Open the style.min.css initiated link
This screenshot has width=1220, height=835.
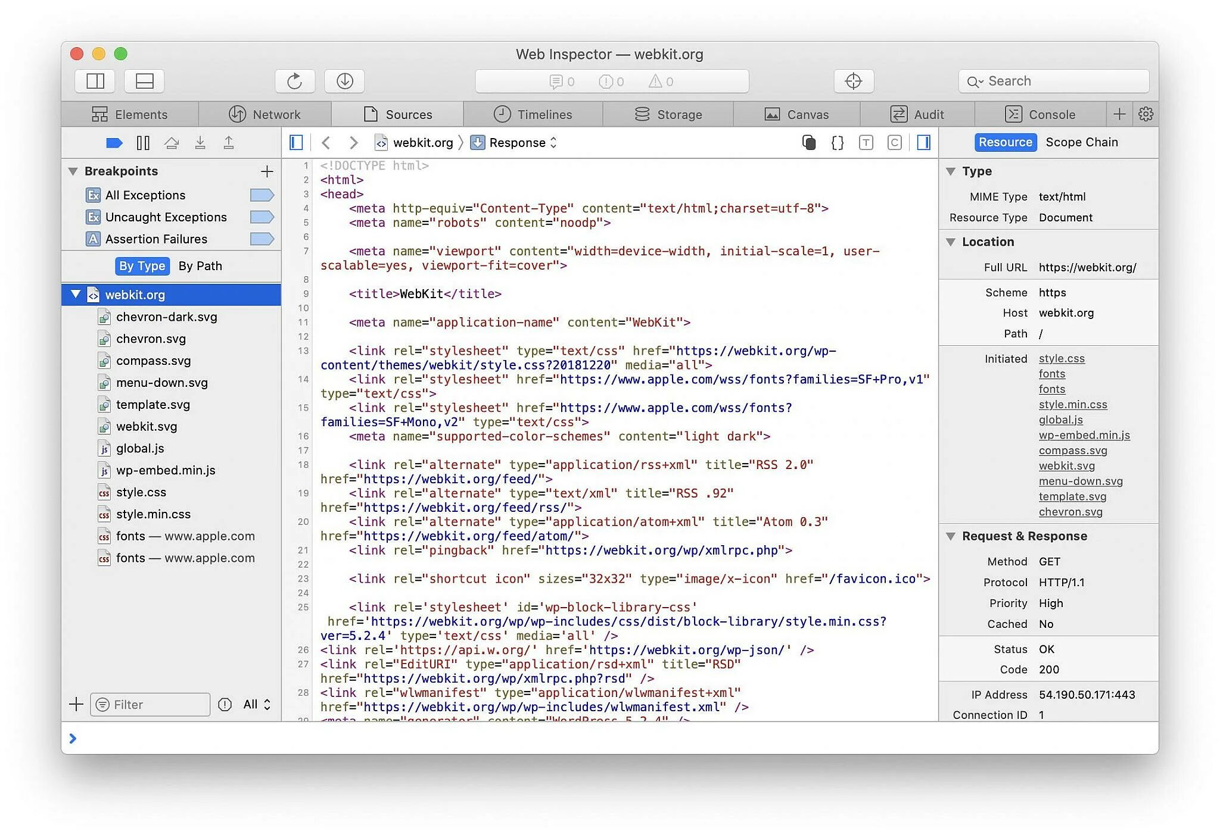pyautogui.click(x=1073, y=405)
